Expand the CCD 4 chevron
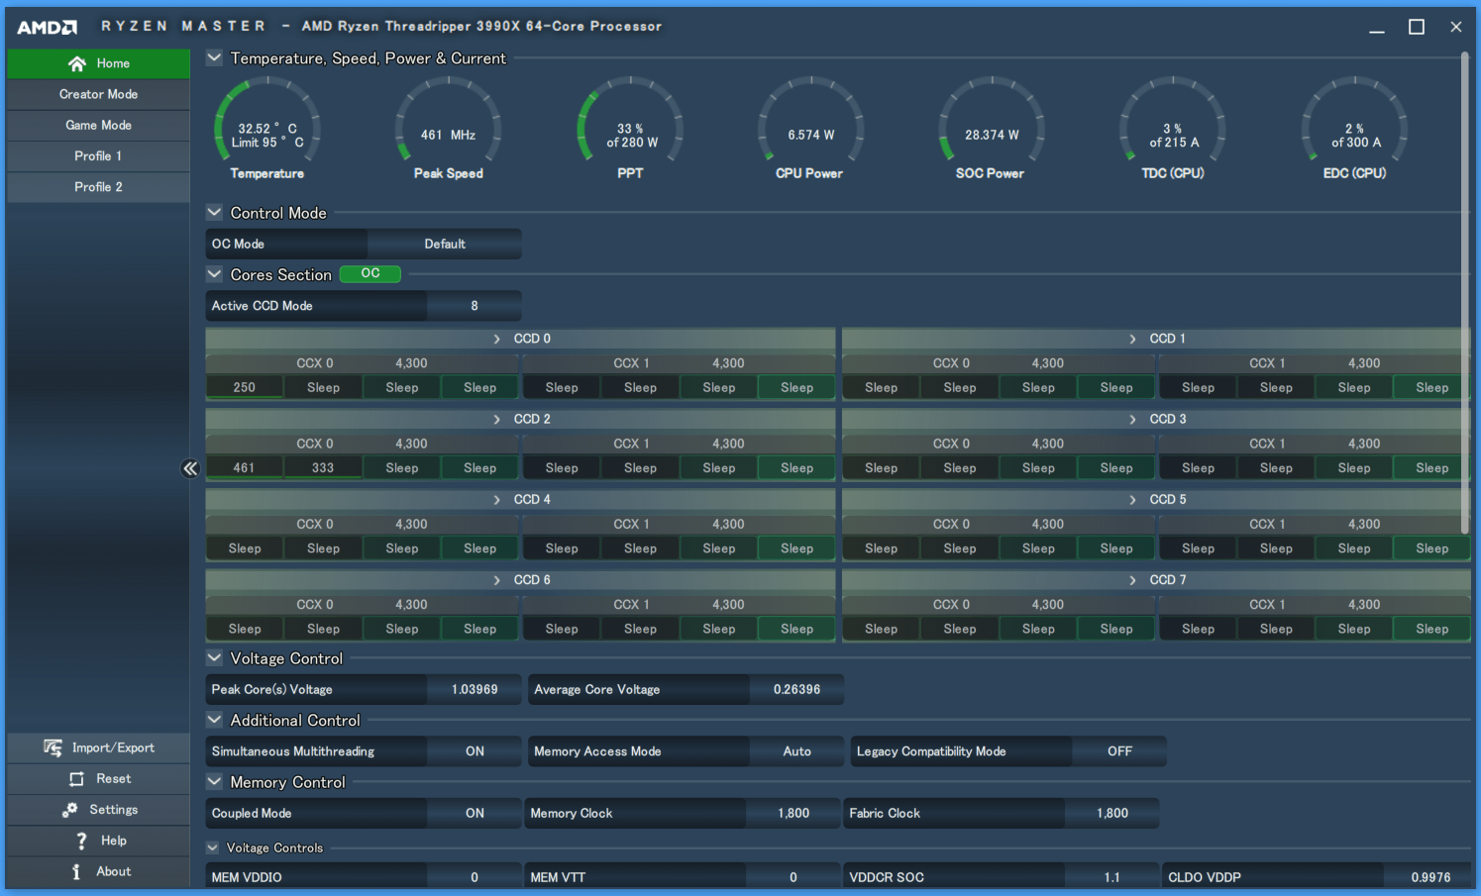Screen dimensions: 1481x896 point(496,499)
